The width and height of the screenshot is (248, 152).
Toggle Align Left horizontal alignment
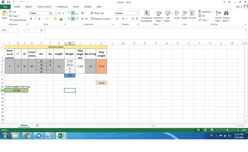69,19
